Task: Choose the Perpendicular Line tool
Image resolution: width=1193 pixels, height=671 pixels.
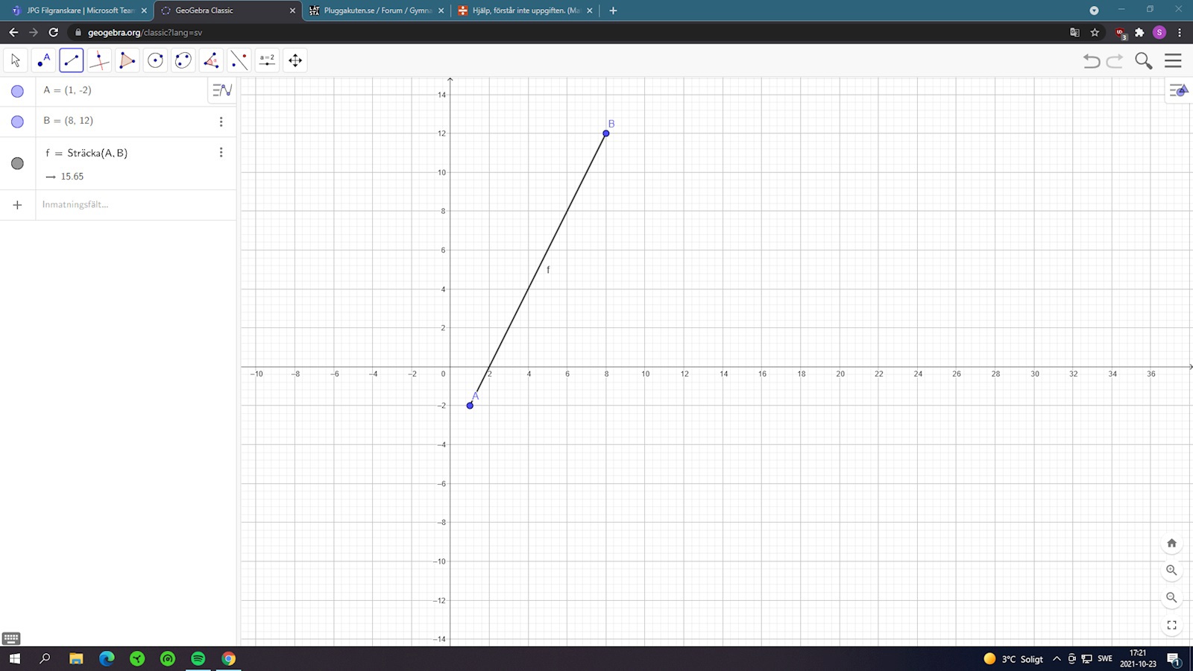Action: pos(99,60)
